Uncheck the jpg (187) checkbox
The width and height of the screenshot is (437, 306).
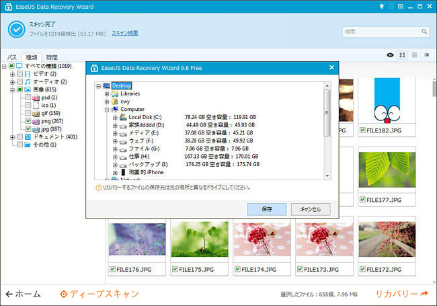point(28,128)
